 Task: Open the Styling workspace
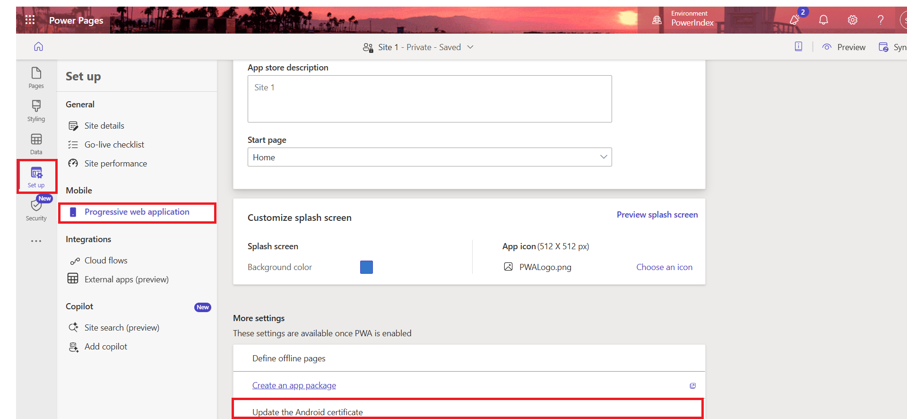tap(36, 111)
